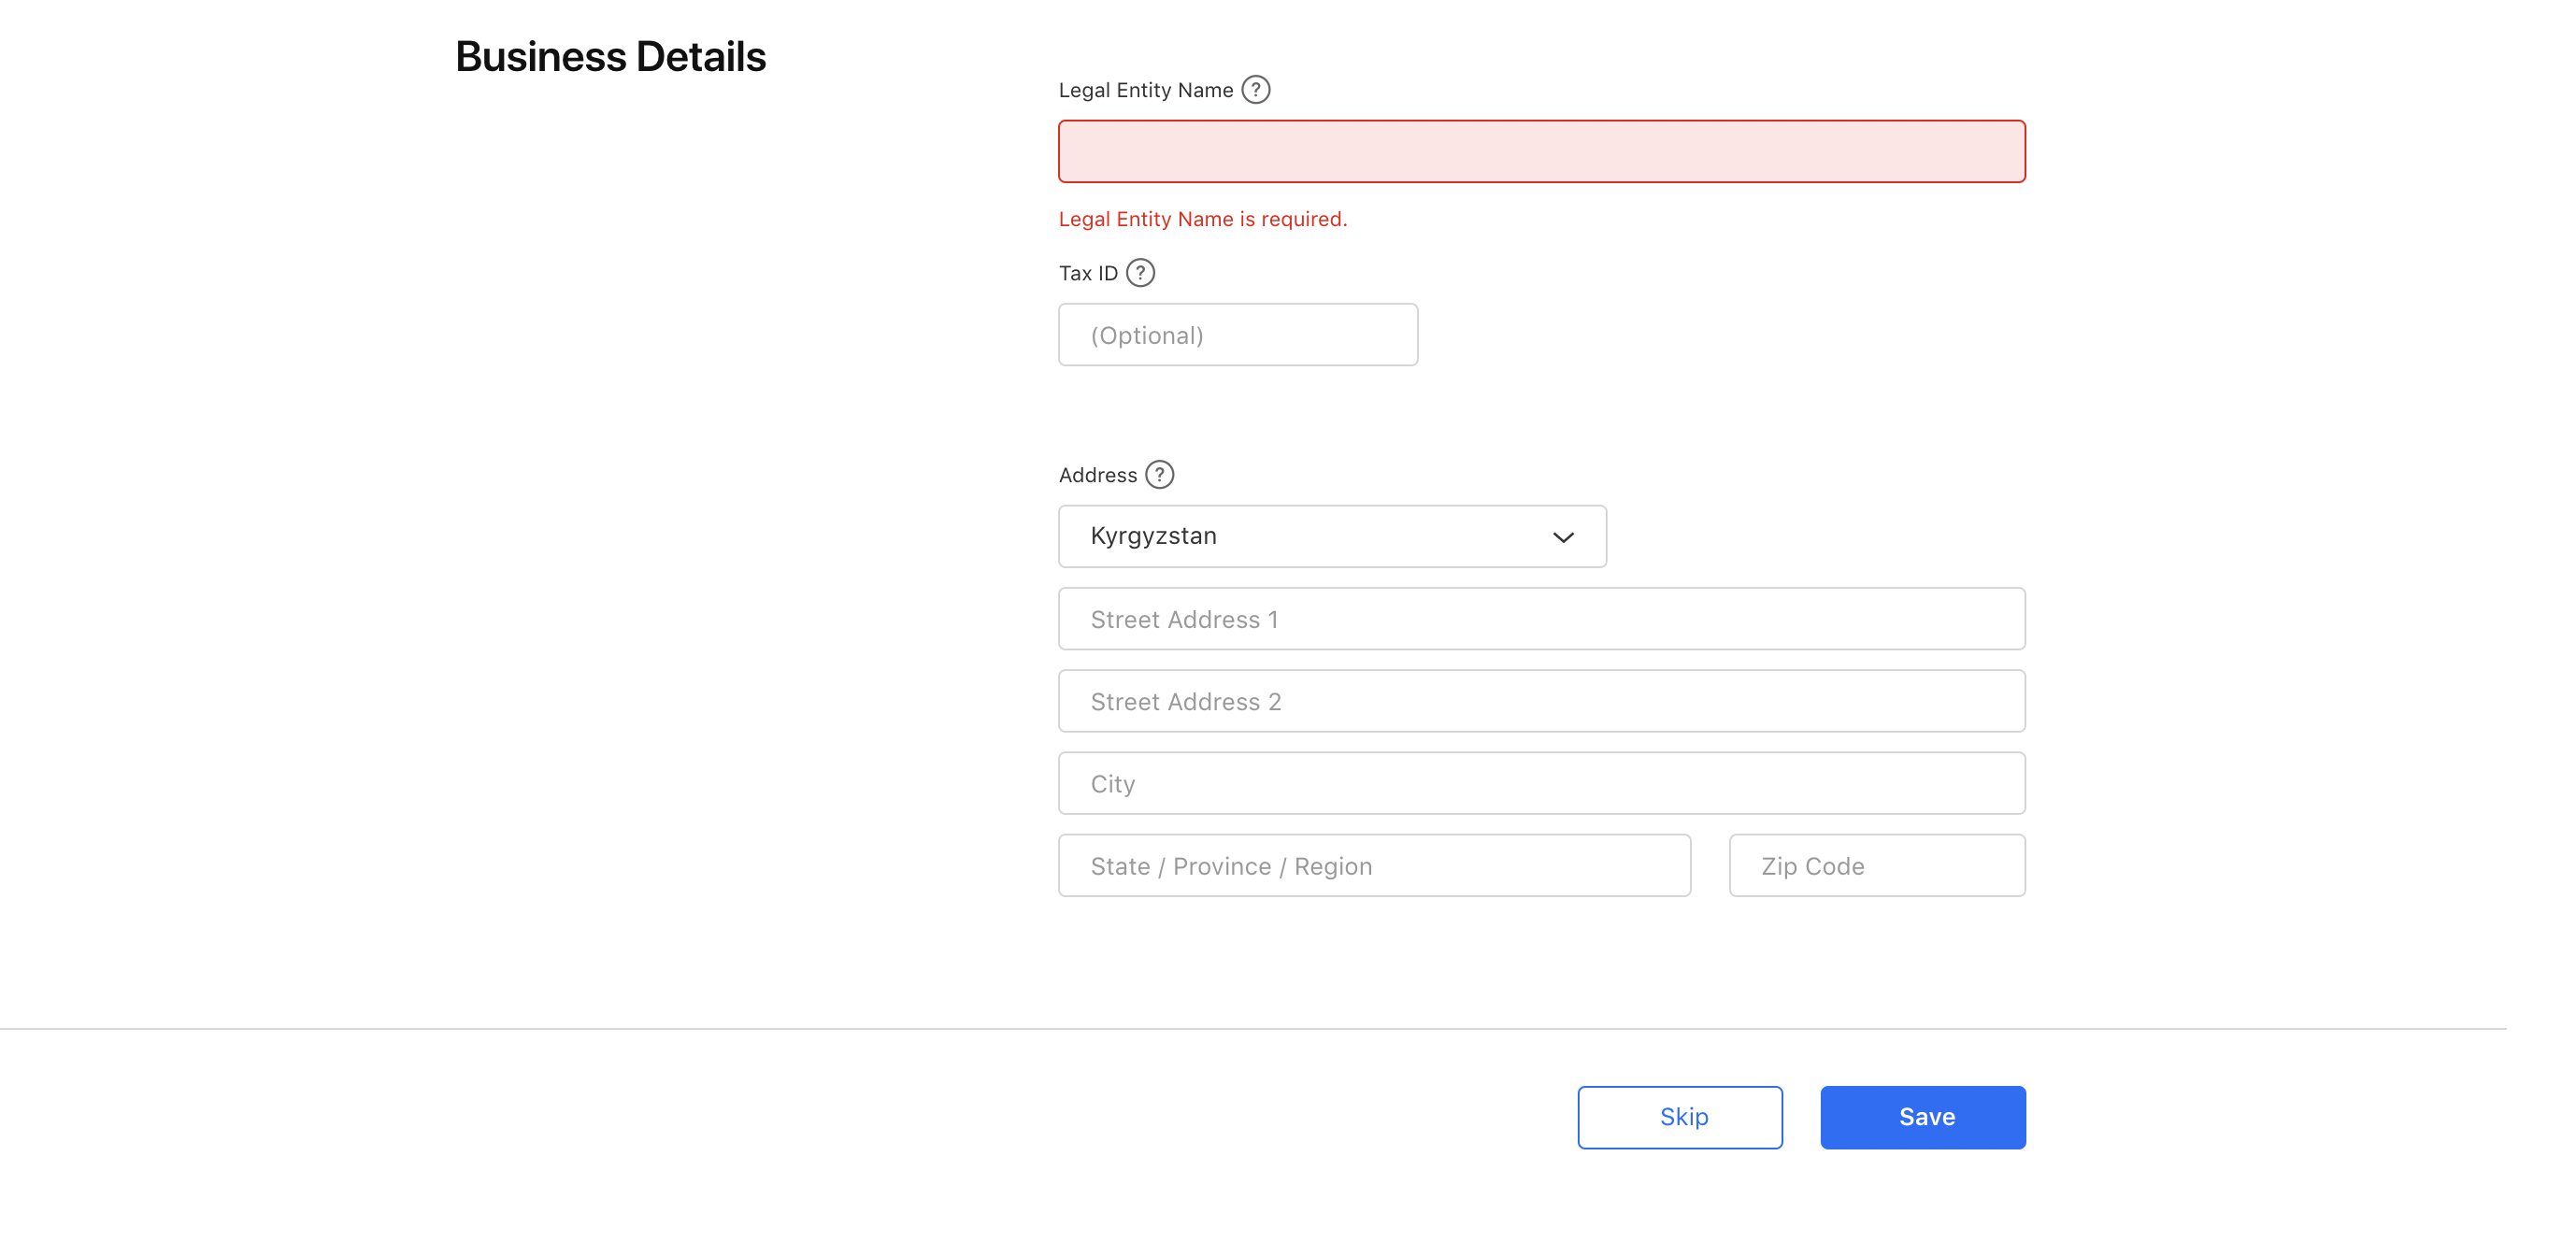Click the Legal Entity Name label text
The image size is (2576, 1256).
(1146, 90)
